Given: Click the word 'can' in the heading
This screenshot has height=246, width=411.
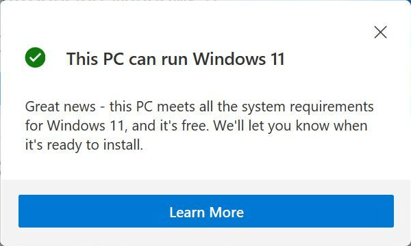Looking at the screenshot, I should coord(142,60).
